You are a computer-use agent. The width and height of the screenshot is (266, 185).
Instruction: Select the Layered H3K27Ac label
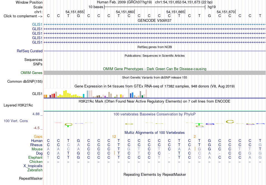[x=18, y=105]
